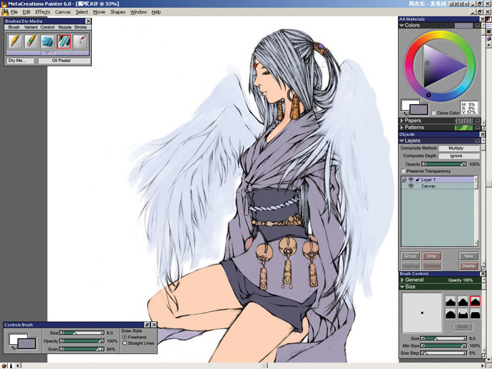Click swap colors arrow in Controls:Brush palette
492x369 pixels.
[13, 348]
